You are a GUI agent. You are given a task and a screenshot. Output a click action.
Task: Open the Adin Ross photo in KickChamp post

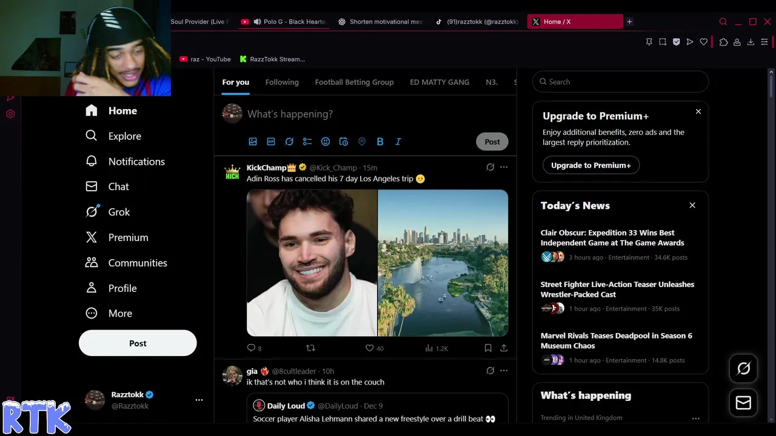tap(312, 263)
